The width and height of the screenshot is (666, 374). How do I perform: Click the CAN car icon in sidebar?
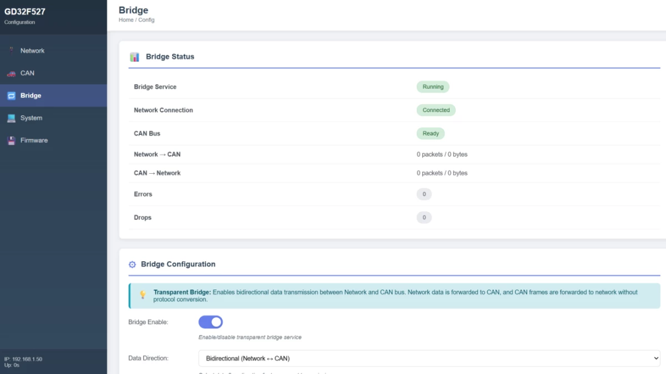(x=11, y=73)
